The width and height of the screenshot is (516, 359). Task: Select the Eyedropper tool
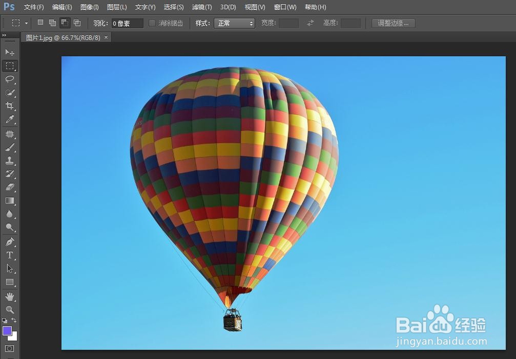coord(10,119)
